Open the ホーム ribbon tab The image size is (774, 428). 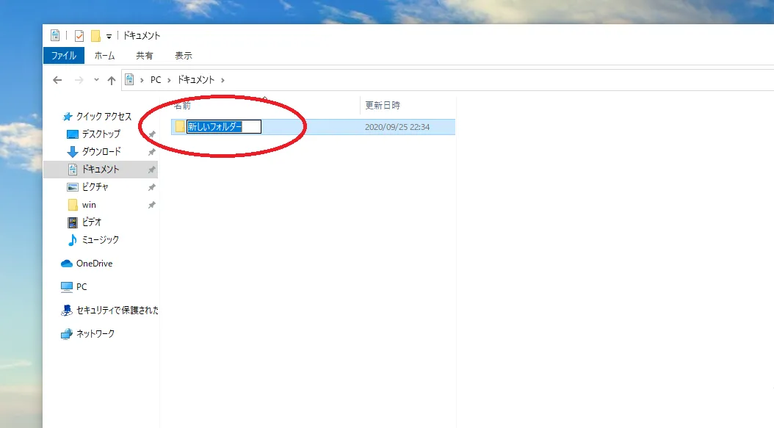(104, 55)
